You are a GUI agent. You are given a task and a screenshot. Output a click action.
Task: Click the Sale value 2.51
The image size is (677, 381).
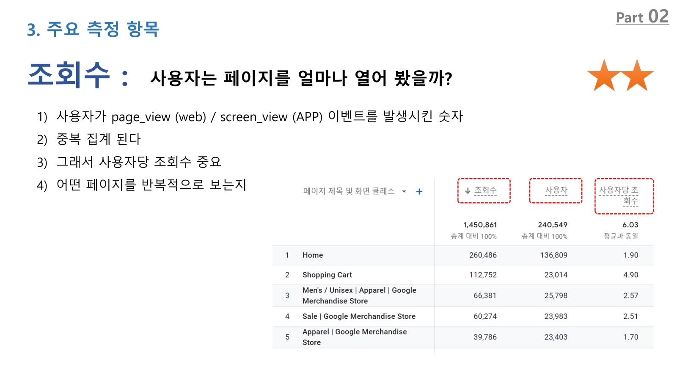point(630,316)
